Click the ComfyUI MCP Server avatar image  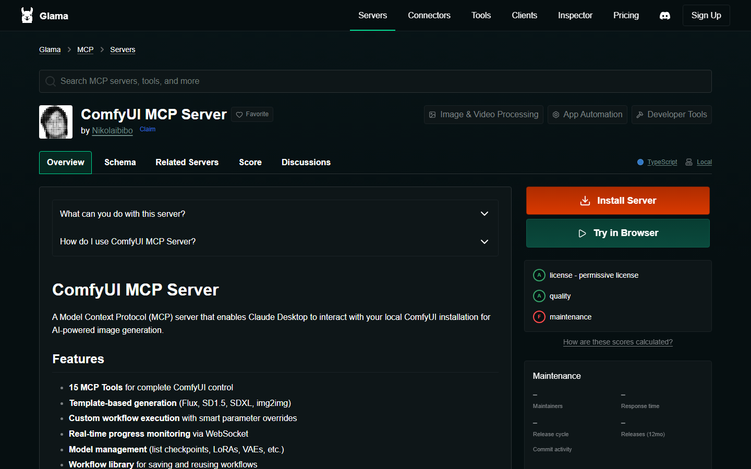[x=56, y=122]
